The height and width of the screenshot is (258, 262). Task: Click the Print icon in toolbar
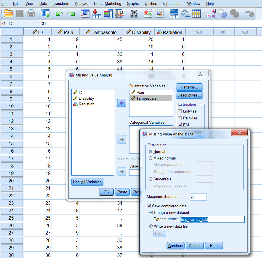click(31, 13)
